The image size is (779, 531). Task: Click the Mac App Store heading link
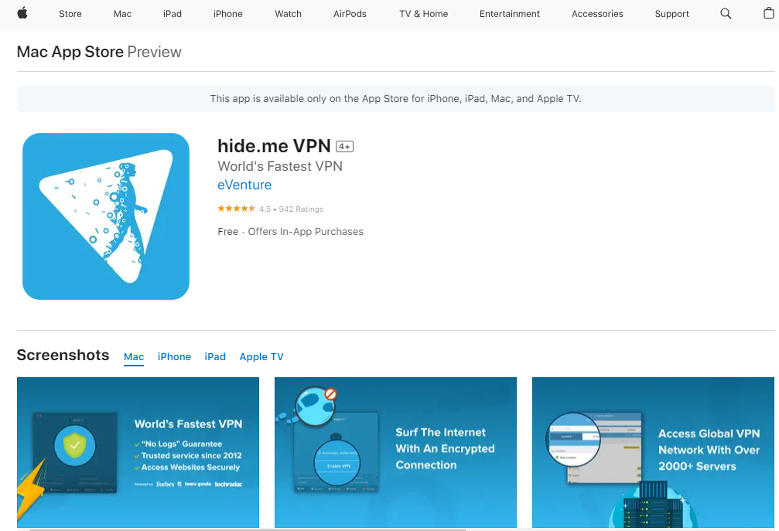click(x=70, y=52)
